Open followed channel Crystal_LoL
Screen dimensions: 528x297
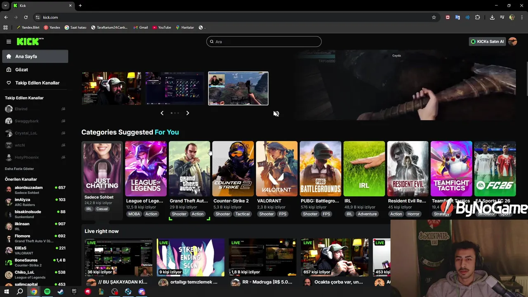[x=35, y=133]
